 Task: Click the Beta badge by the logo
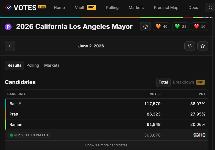[42, 7]
